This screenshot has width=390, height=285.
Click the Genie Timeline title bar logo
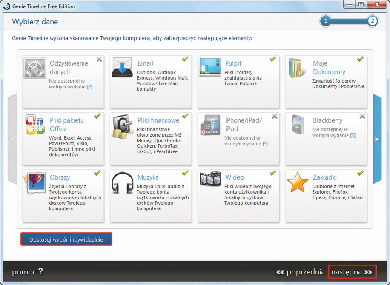click(7, 6)
